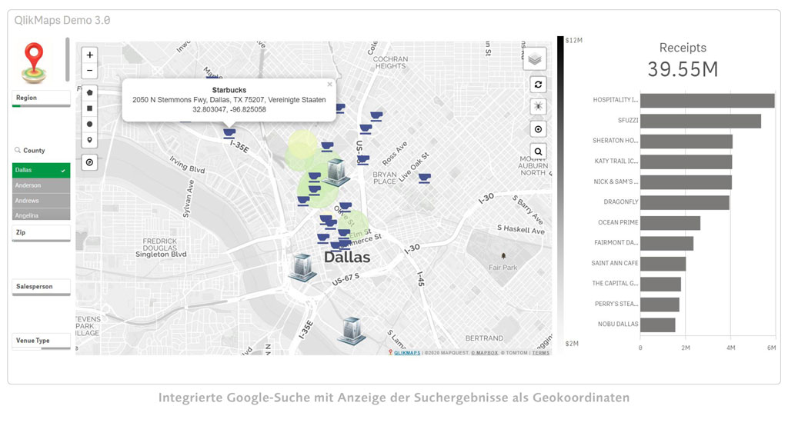Click the spider icon map button
Viewport: 788px width, 436px height.
(x=538, y=106)
